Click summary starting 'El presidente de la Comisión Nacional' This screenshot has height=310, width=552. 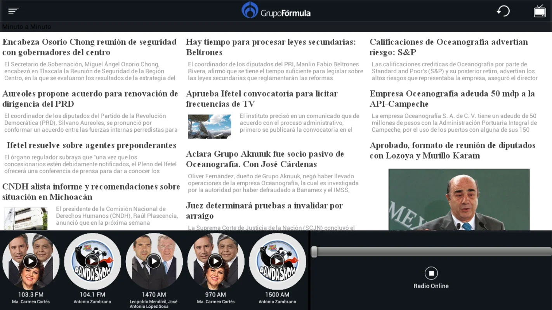point(117,216)
